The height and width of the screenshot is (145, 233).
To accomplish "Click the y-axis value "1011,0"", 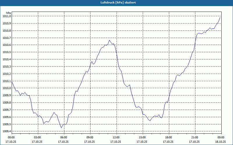I will pos(7,16).
